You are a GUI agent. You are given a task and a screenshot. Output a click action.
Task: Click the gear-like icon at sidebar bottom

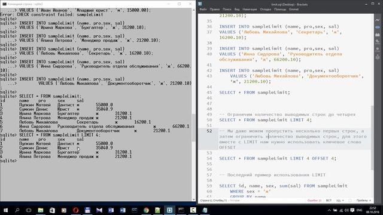click(378, 57)
